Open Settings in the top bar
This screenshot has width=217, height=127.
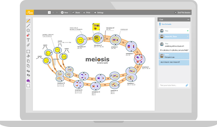point(99,12)
